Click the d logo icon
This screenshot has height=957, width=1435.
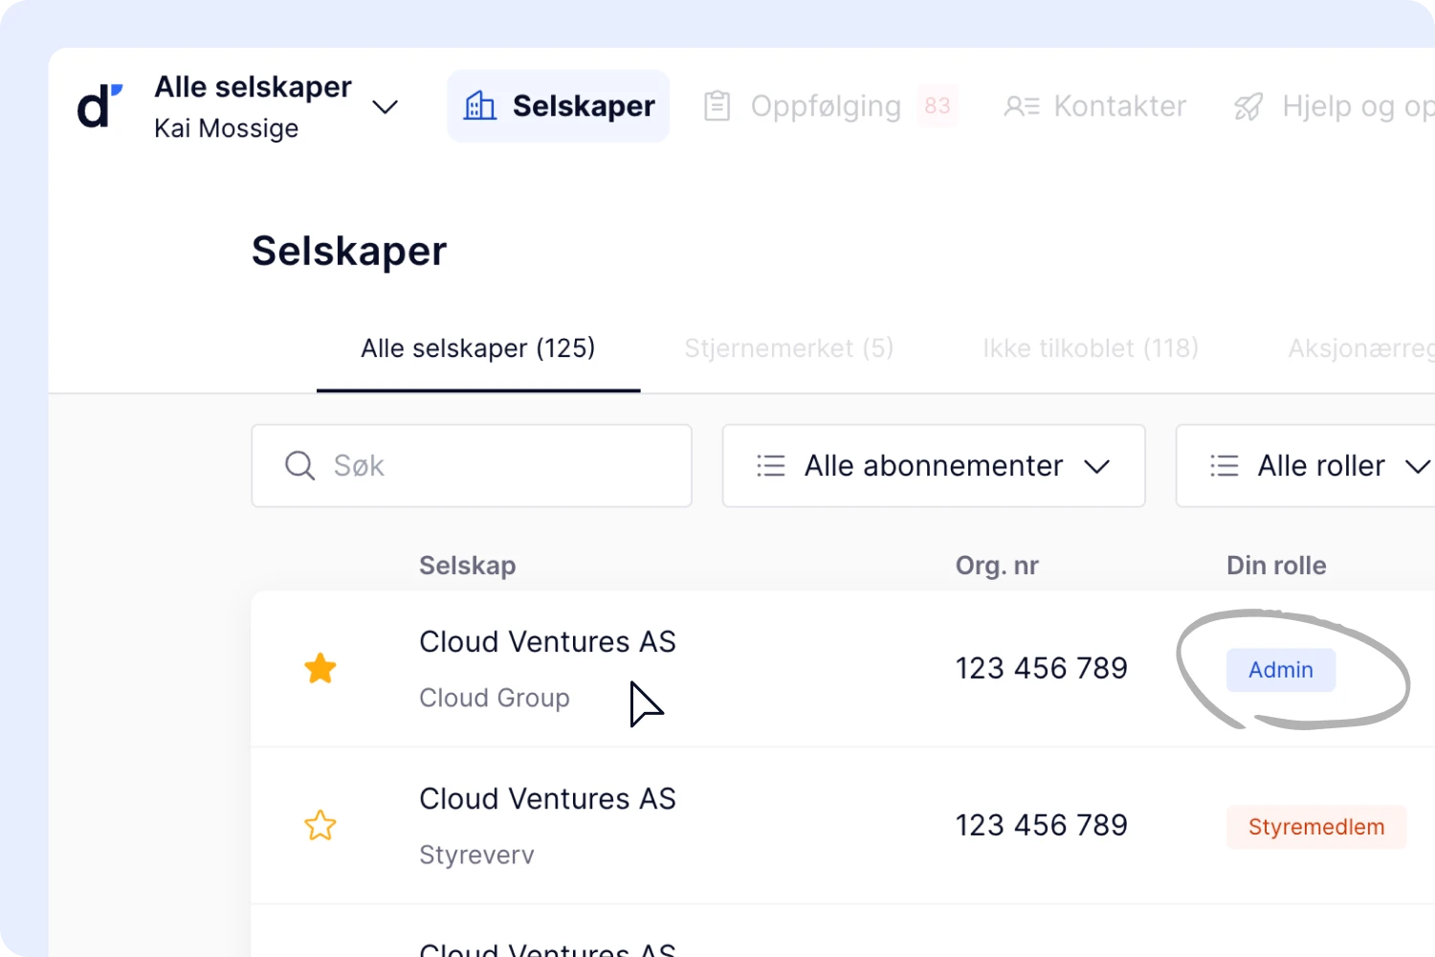click(x=99, y=106)
